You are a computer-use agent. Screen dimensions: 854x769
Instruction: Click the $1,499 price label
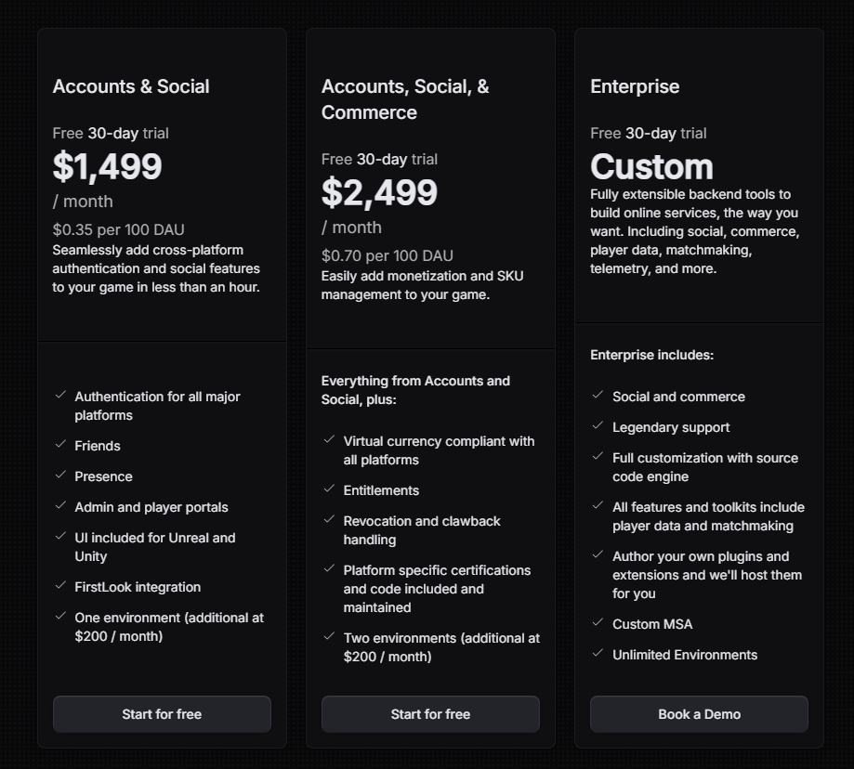[107, 167]
